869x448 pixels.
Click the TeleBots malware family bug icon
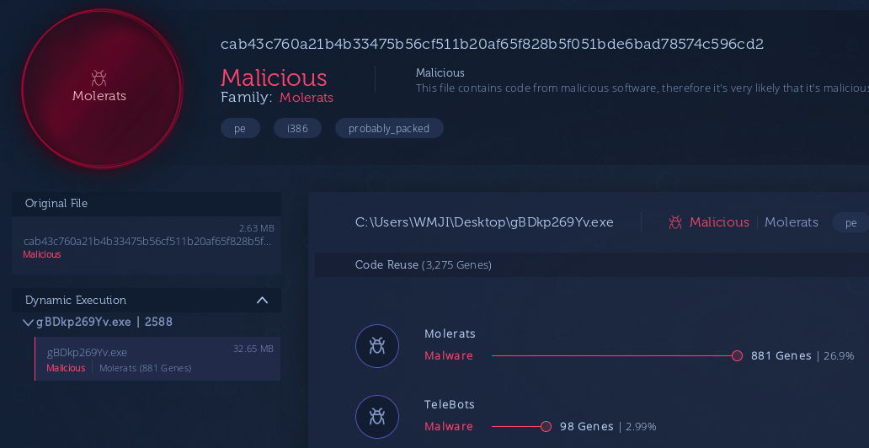[377, 416]
